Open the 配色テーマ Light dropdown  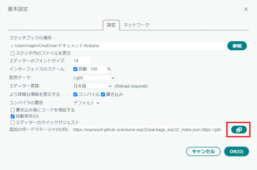pos(94,78)
